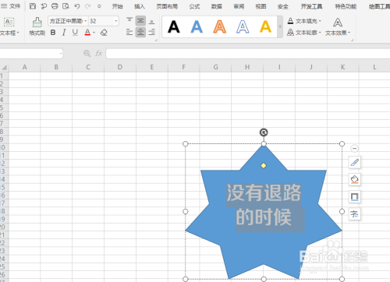The width and height of the screenshot is (390, 282).
Task: Open the 文本框 dropdown label
Action: click(9, 33)
